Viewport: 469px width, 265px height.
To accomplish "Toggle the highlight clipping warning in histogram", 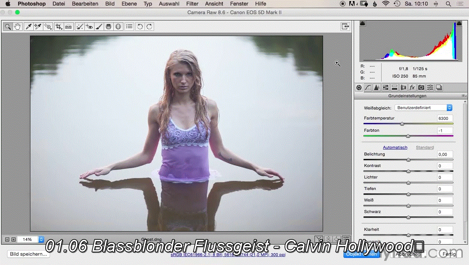I will pyautogui.click(x=459, y=23).
